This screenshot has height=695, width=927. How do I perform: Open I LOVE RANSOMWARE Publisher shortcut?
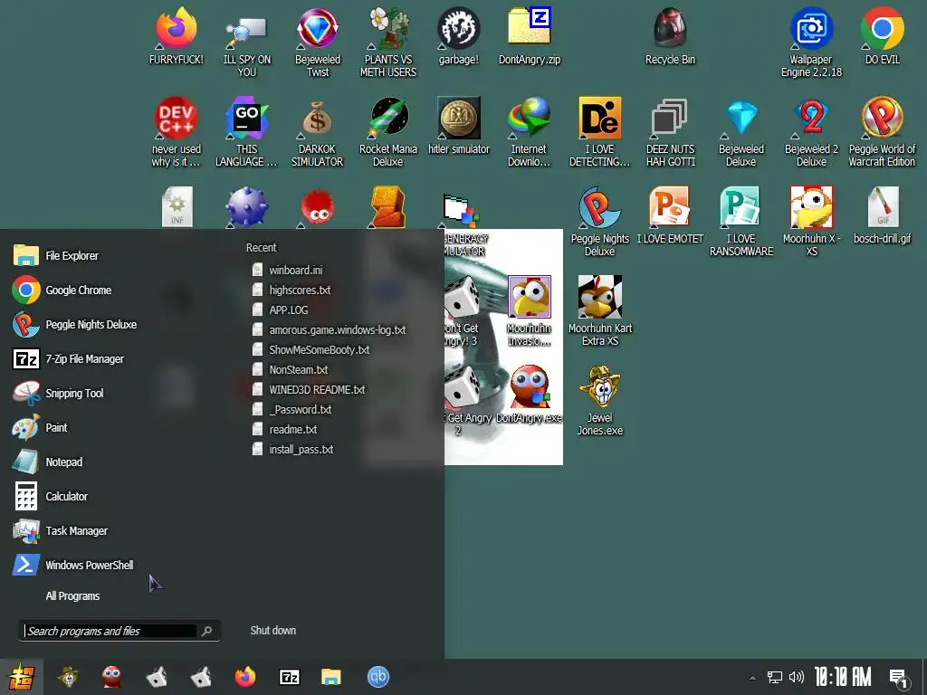pyautogui.click(x=741, y=222)
